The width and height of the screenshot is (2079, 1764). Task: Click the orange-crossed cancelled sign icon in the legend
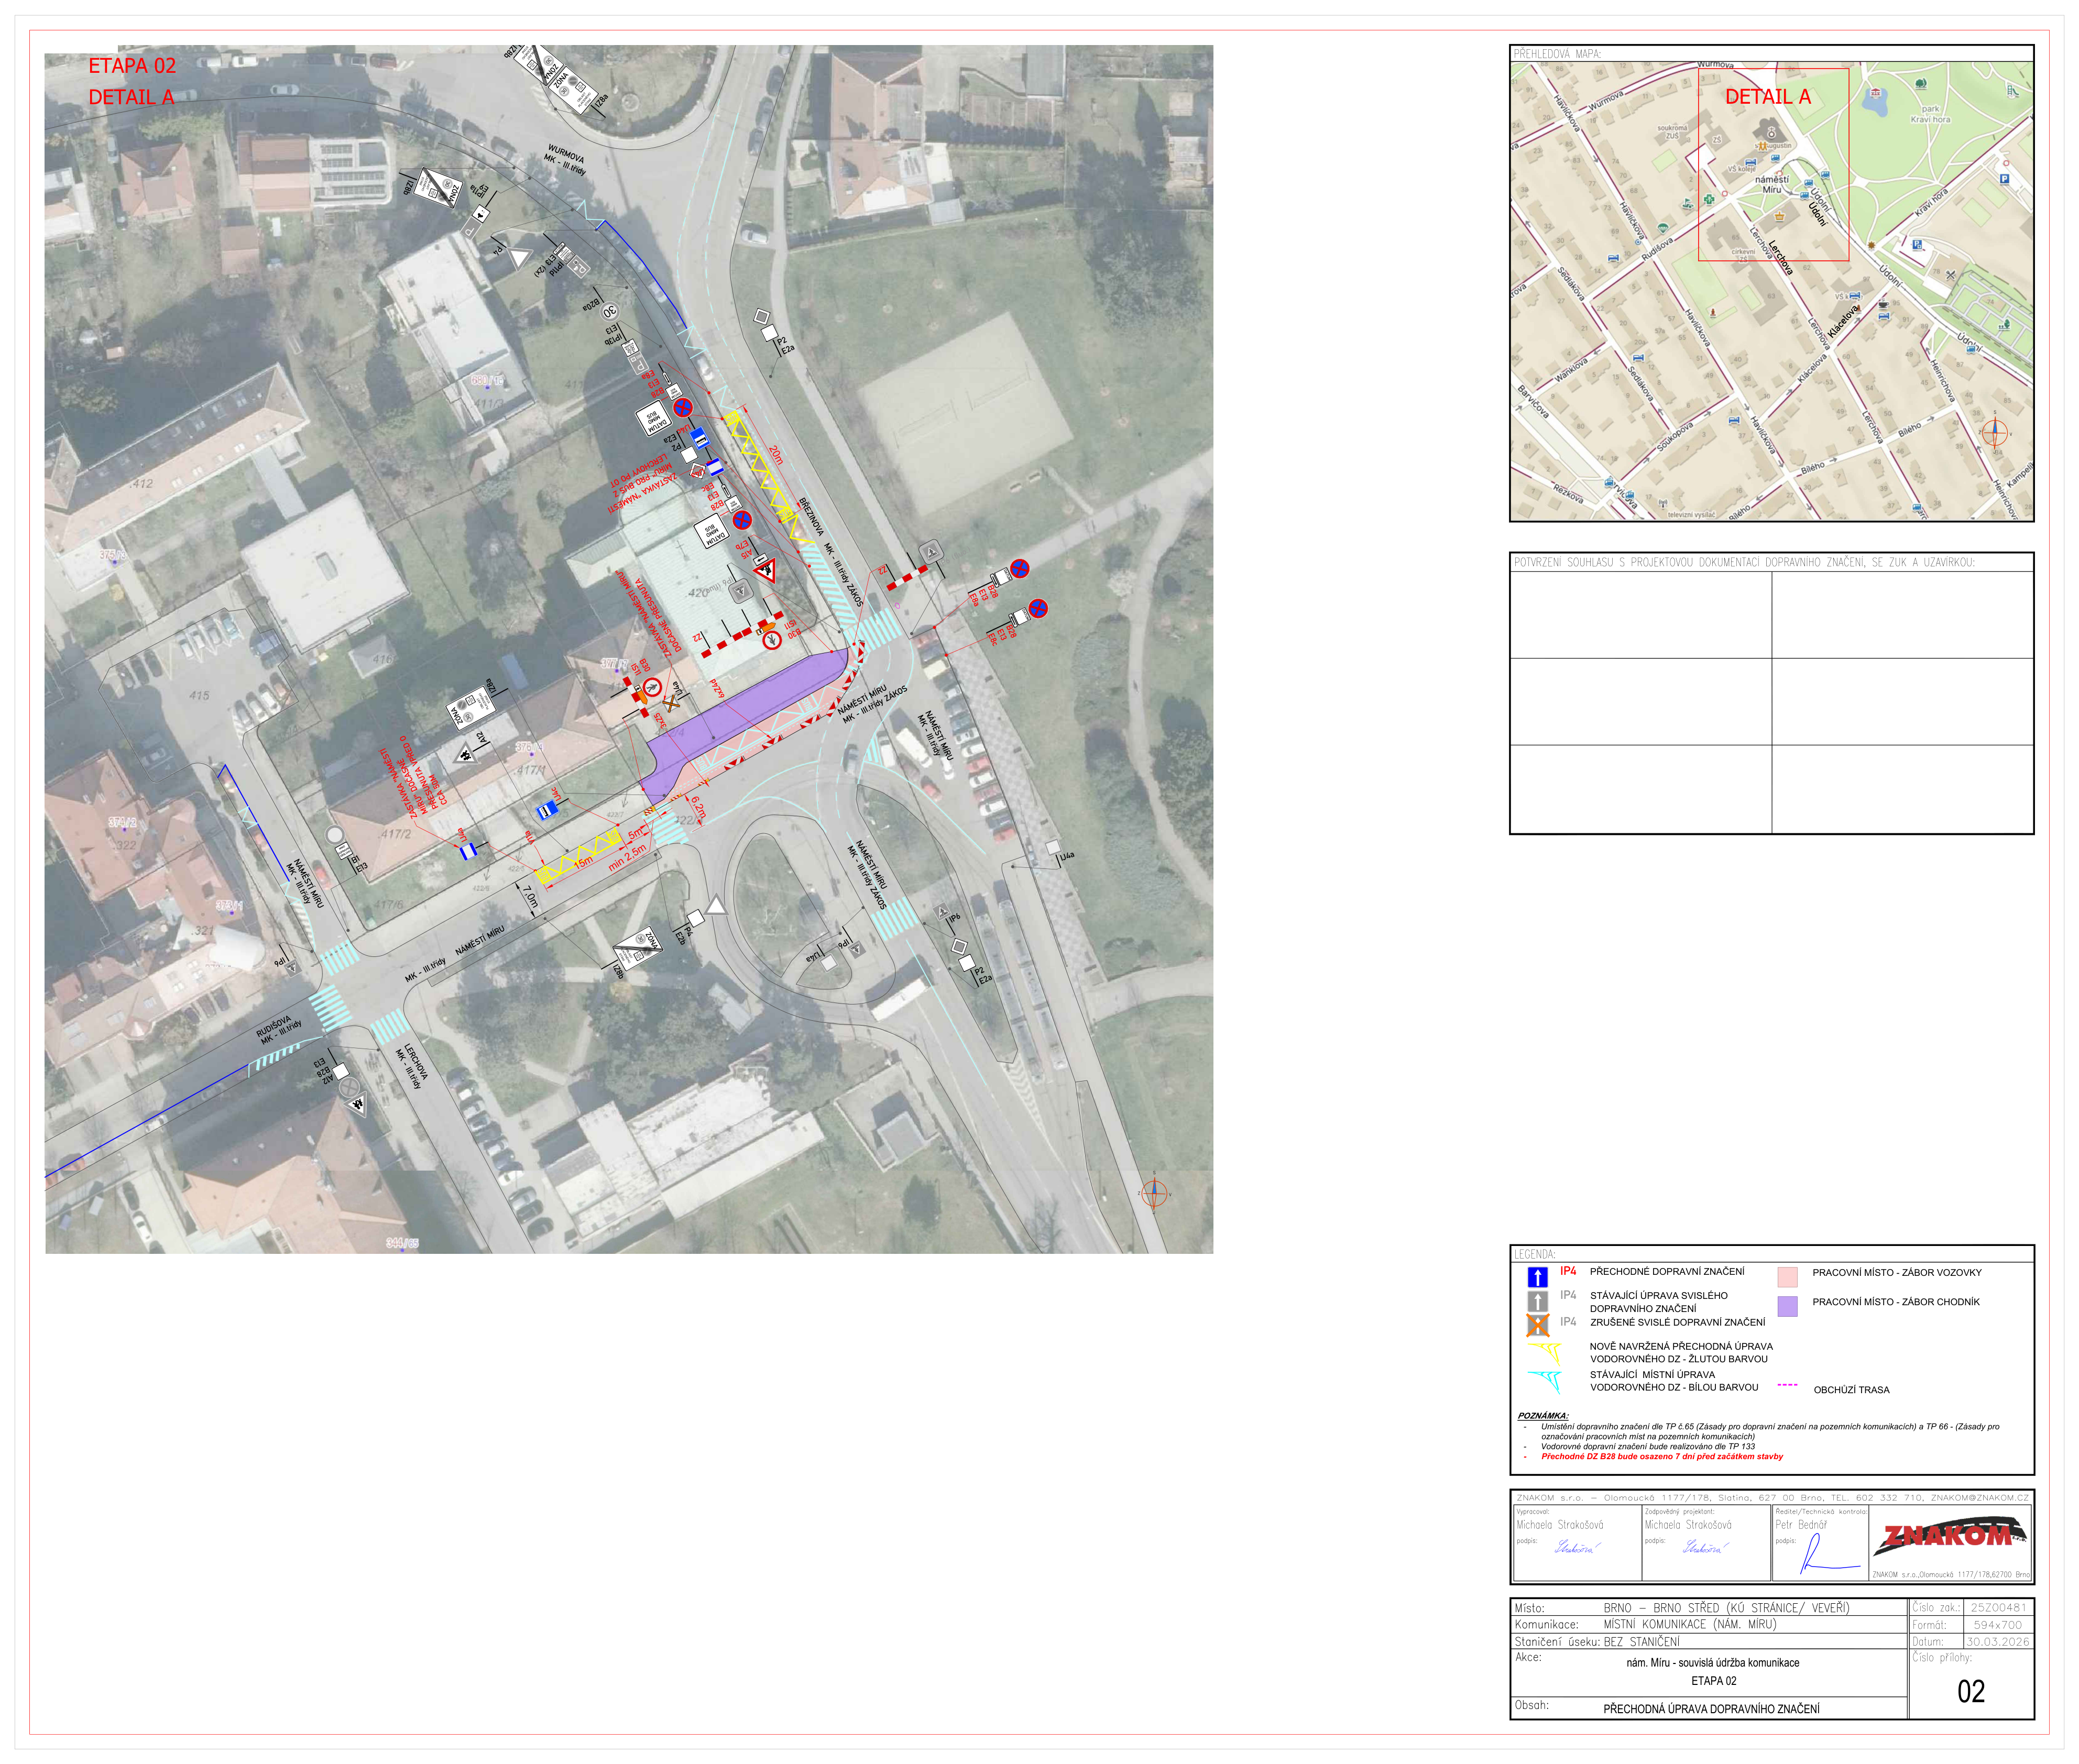(x=1538, y=1326)
